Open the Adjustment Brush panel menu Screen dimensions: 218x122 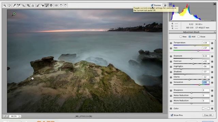point(215,32)
